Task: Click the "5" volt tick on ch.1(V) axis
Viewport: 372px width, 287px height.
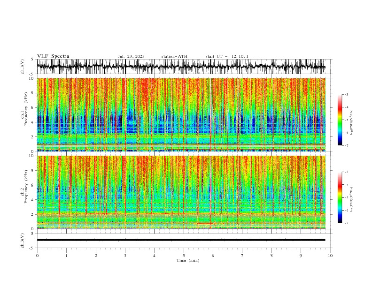Action: [x=32, y=60]
